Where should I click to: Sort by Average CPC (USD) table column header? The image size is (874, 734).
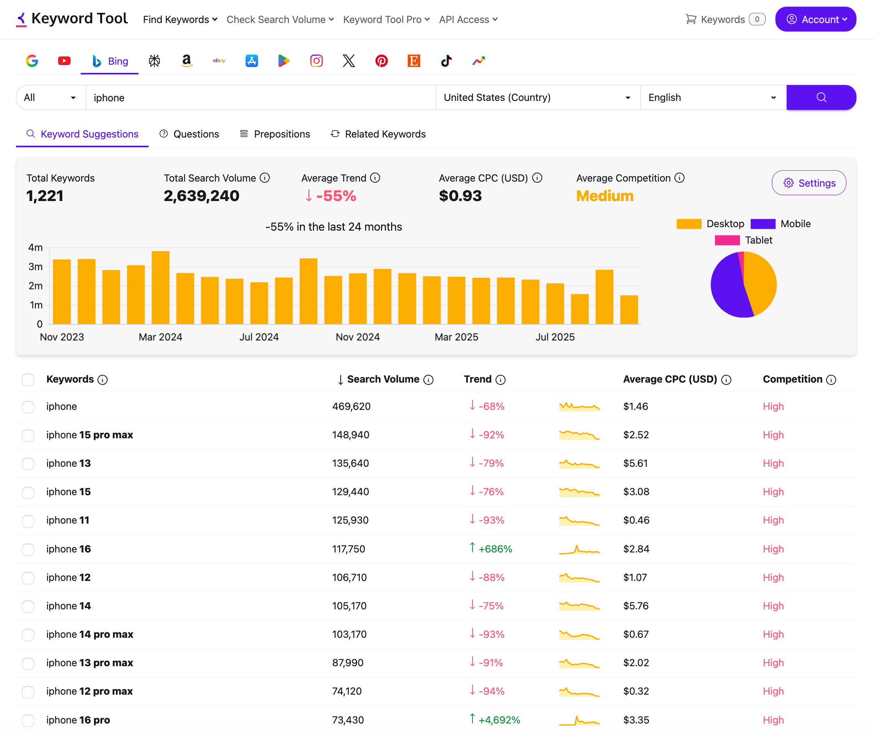tap(670, 379)
